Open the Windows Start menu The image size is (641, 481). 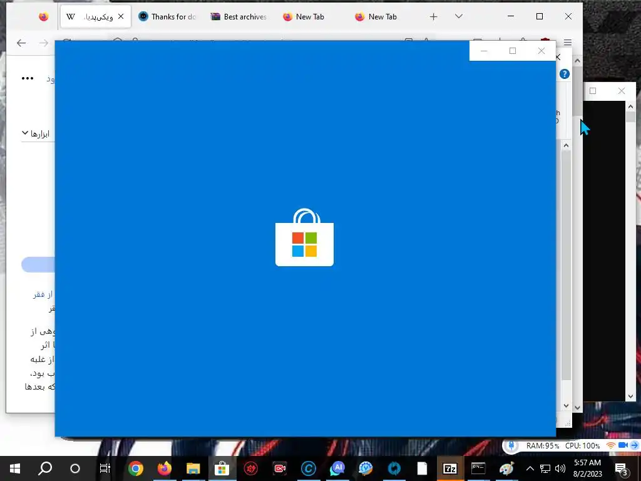[x=15, y=468]
